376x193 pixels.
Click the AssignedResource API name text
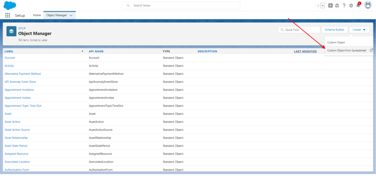coord(100,154)
